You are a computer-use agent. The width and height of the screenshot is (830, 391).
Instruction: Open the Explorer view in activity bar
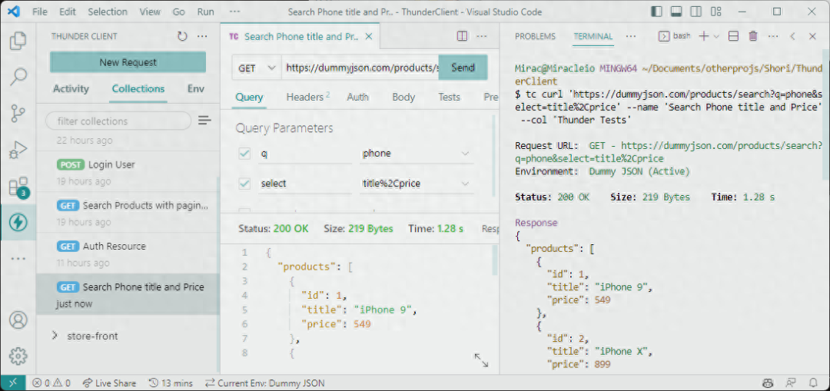[x=18, y=41]
